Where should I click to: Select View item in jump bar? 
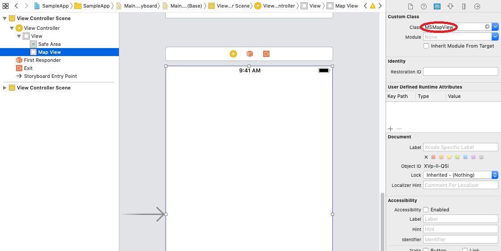click(311, 6)
